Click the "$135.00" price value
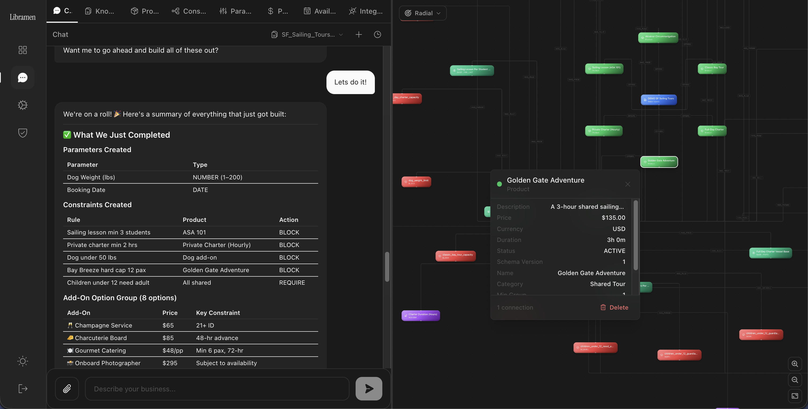Viewport: 808px width, 409px height. [613, 218]
